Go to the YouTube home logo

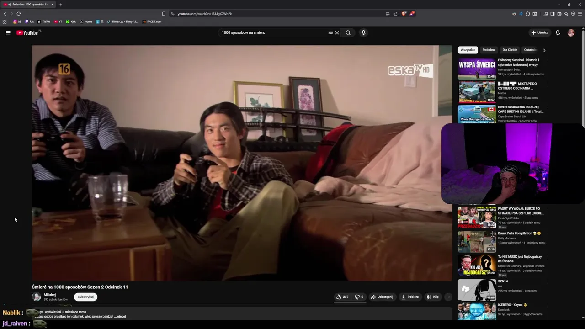(x=28, y=32)
